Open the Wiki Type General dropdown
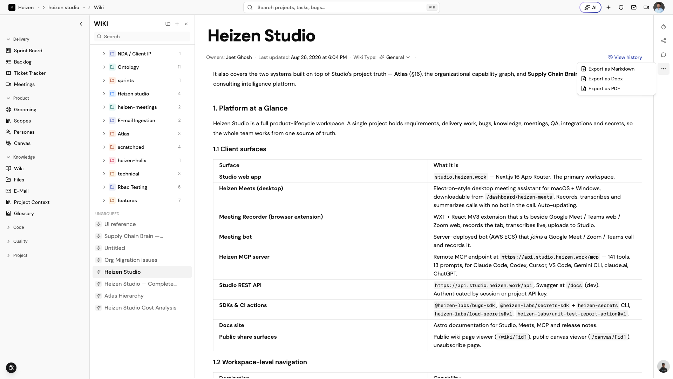 click(x=395, y=57)
